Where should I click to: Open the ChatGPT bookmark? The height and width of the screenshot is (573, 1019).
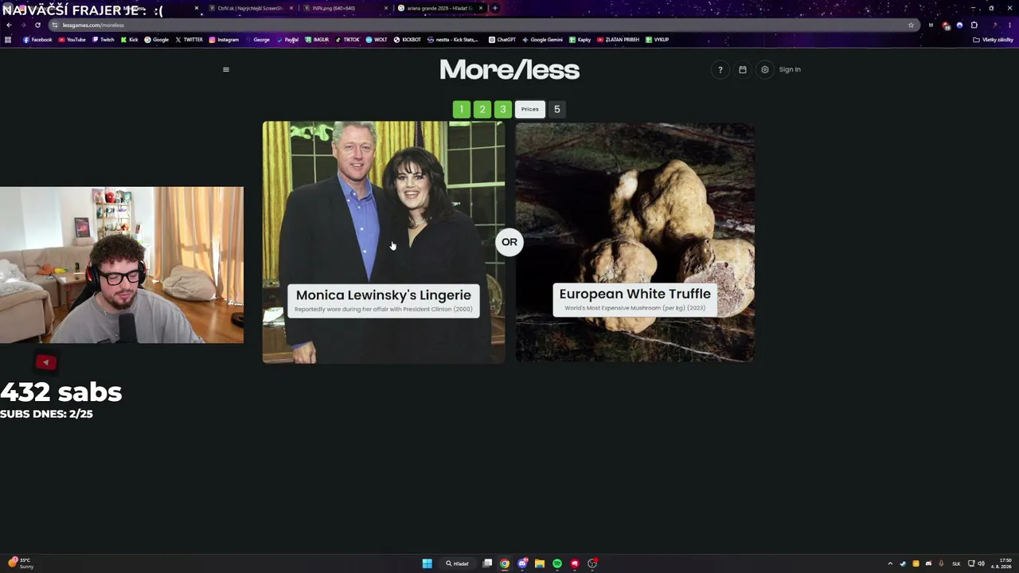(502, 40)
